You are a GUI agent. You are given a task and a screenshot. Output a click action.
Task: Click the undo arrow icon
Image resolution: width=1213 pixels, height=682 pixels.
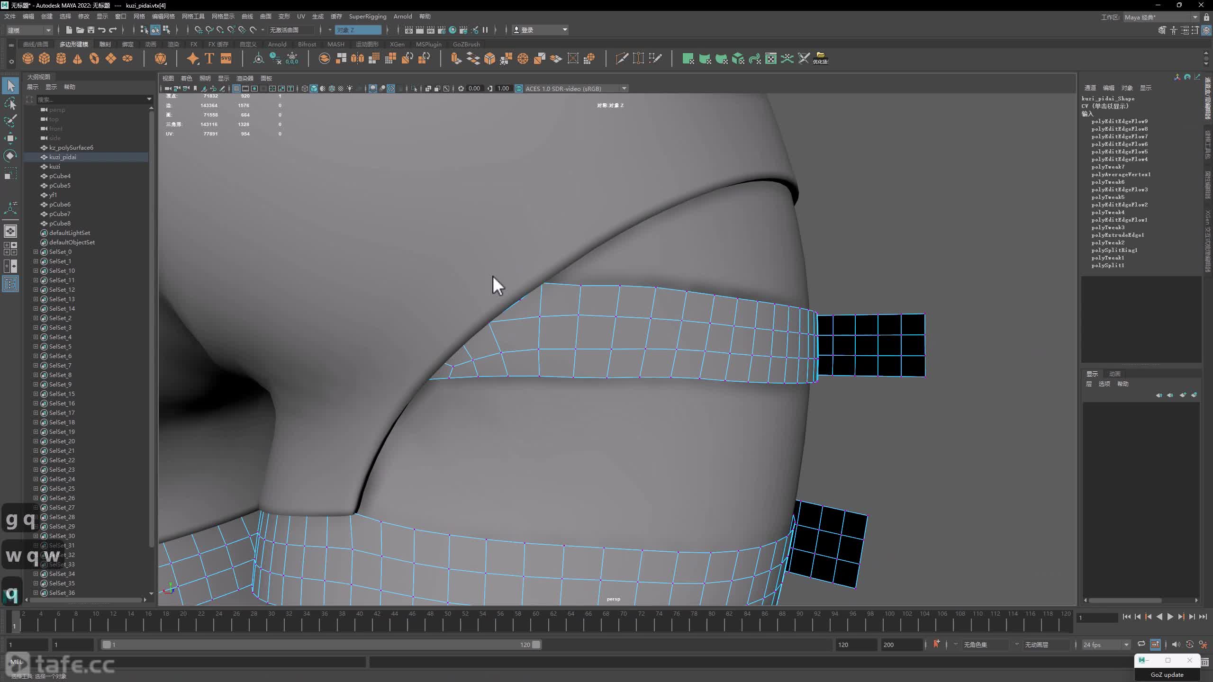point(101,30)
